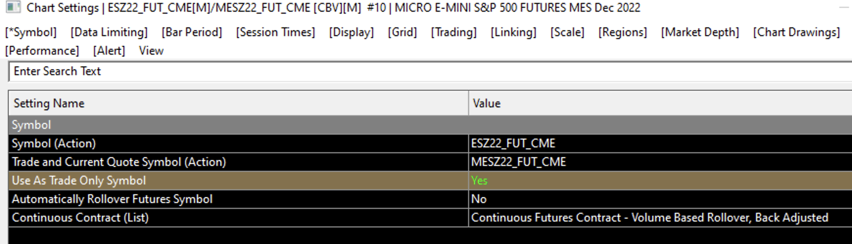Image resolution: width=852 pixels, height=244 pixels.
Task: Select the Display tab
Action: point(351,32)
